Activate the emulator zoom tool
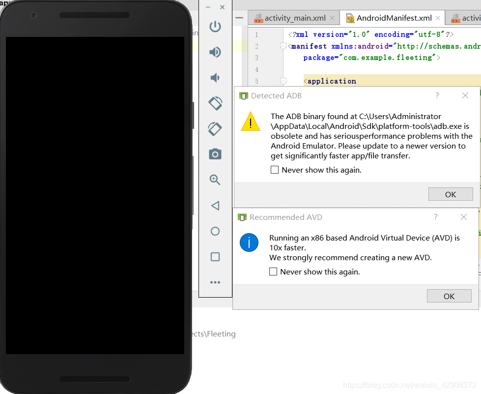This screenshot has height=394, width=481. (x=215, y=180)
